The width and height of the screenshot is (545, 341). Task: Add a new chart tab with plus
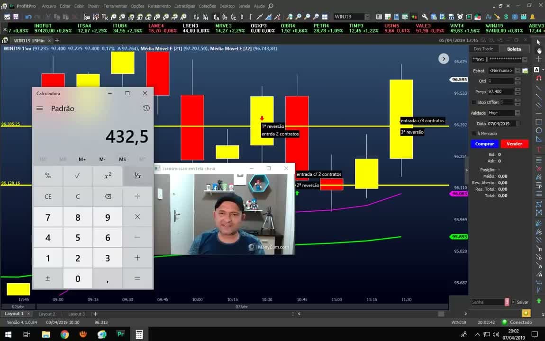pos(57,41)
